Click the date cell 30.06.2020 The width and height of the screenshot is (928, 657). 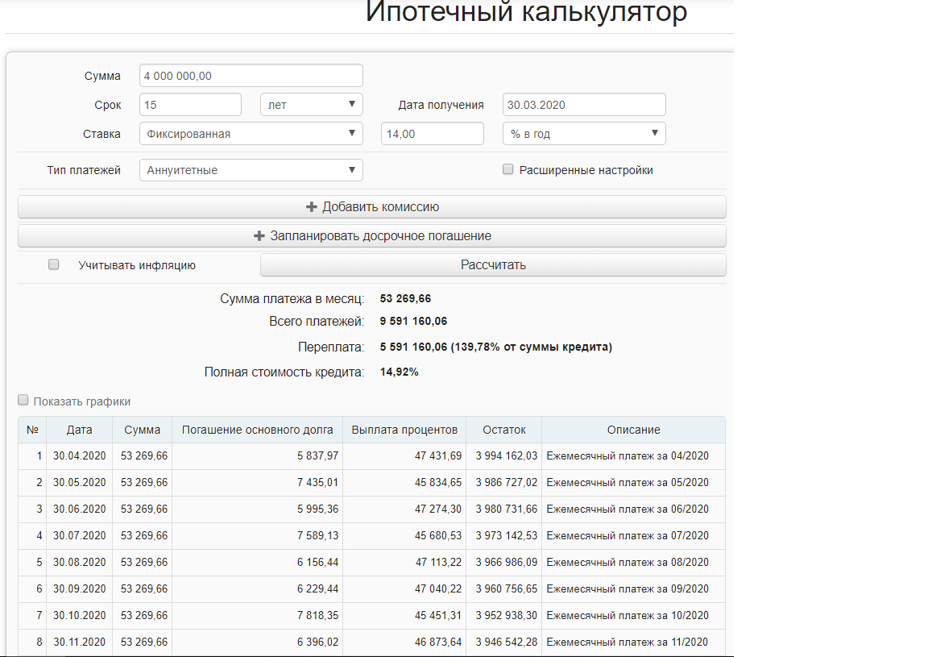(79, 509)
